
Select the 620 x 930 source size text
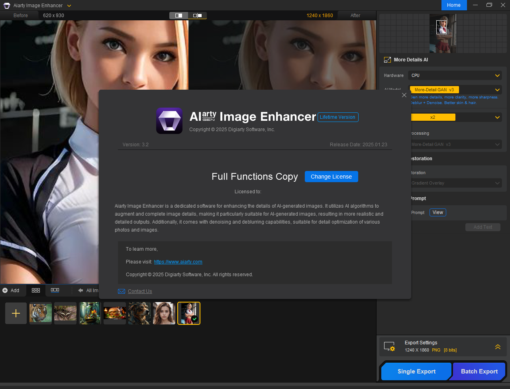coord(53,16)
